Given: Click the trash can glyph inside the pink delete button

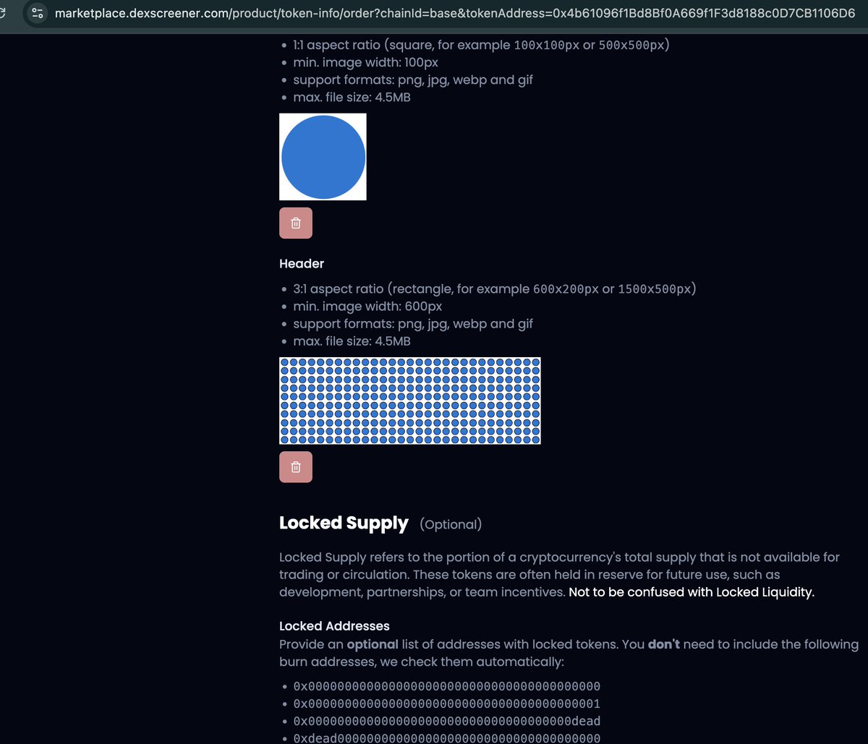Looking at the screenshot, I should pos(295,223).
